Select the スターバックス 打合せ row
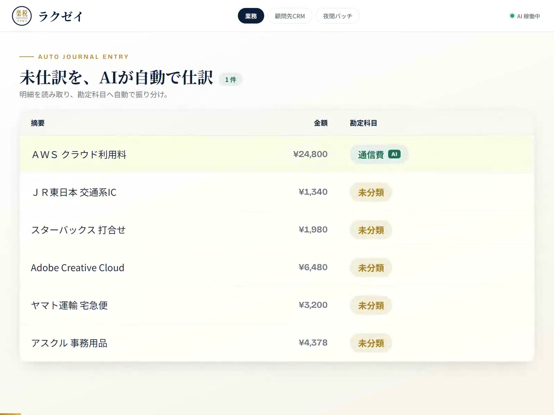Viewport: 554px width, 415px height. [277, 230]
